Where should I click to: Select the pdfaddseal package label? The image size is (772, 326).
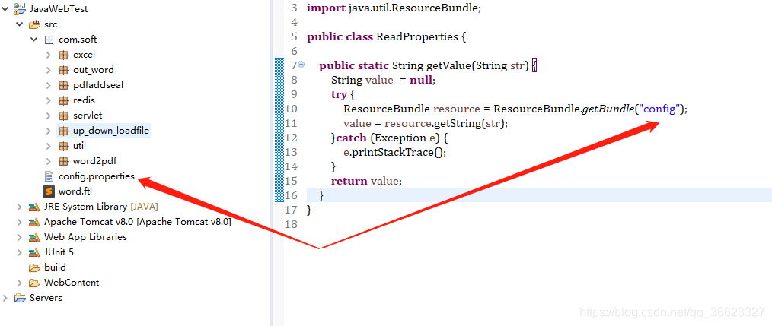coord(98,85)
